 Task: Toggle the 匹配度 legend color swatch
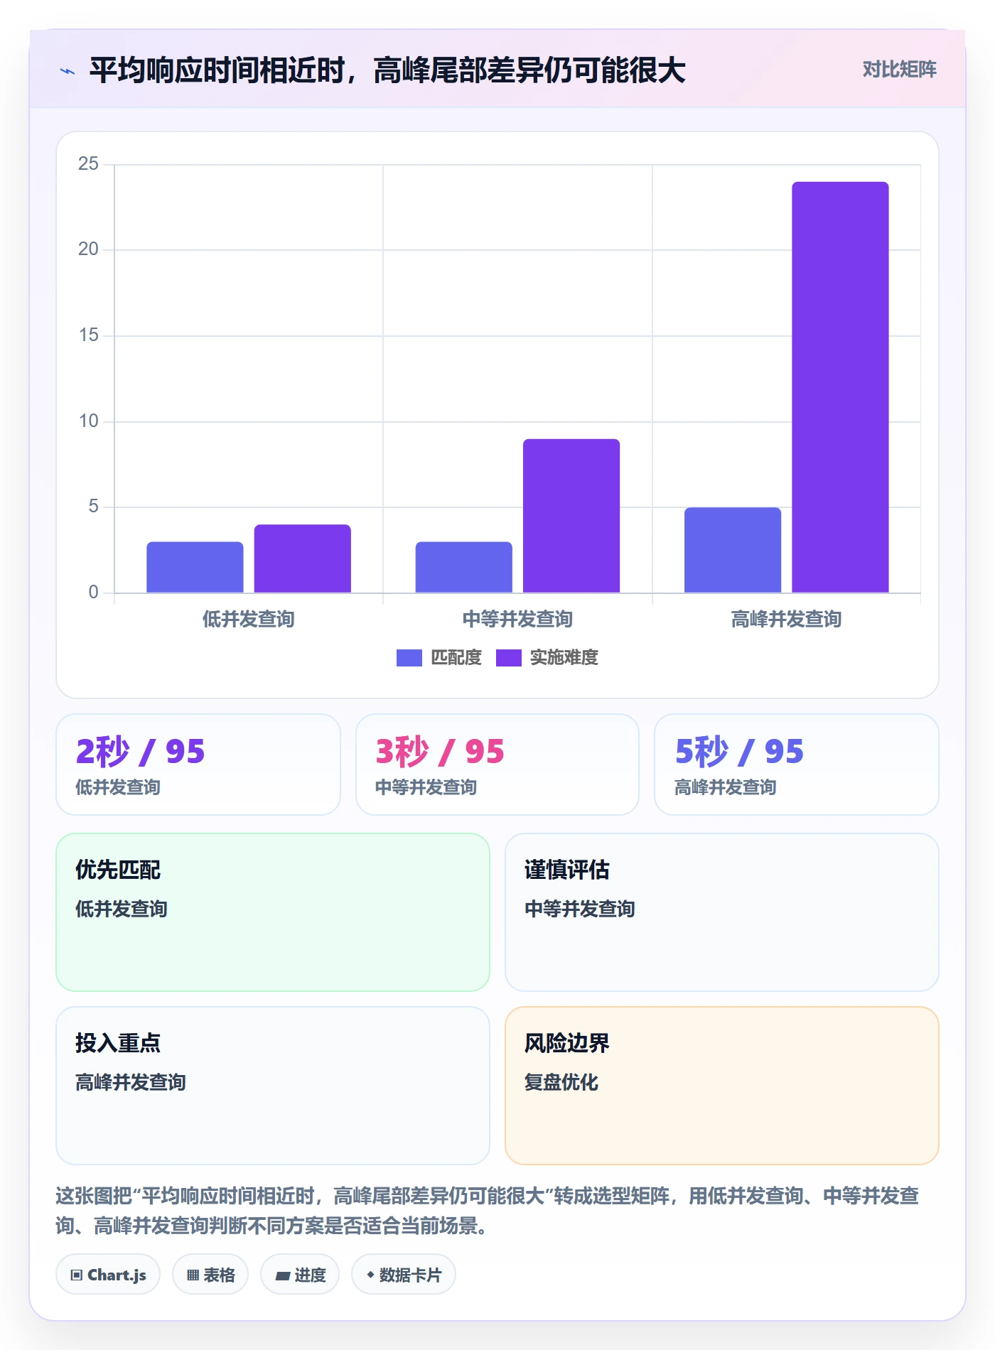tap(409, 658)
